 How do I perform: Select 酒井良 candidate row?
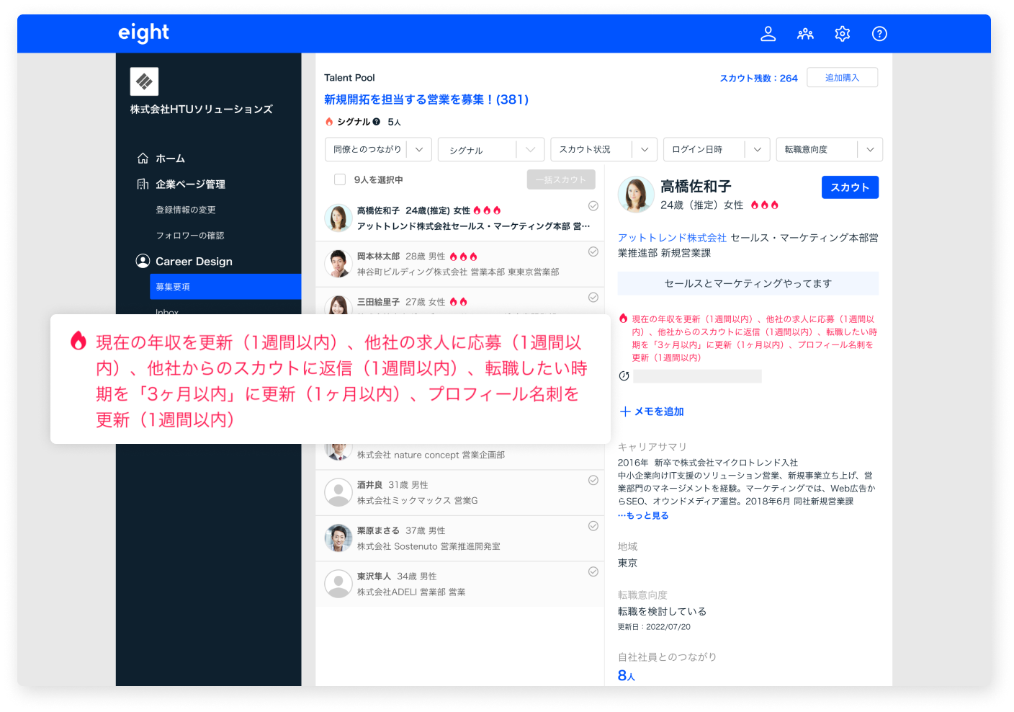(x=459, y=493)
